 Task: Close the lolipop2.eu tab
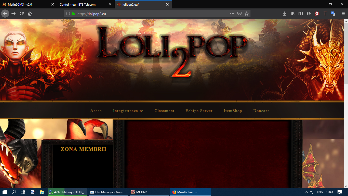(167, 4)
